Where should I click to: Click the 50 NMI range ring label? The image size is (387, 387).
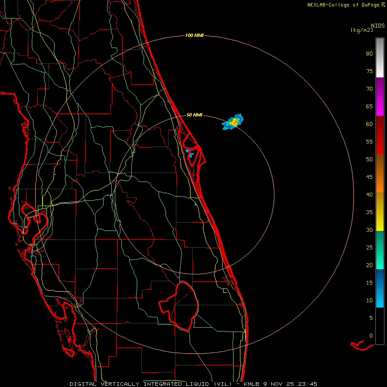click(194, 115)
